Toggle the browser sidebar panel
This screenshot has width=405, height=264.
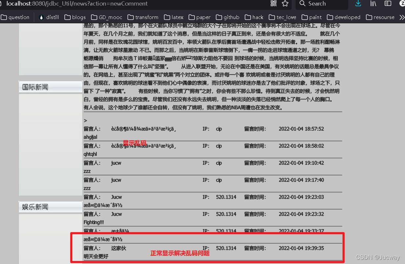coord(388,4)
